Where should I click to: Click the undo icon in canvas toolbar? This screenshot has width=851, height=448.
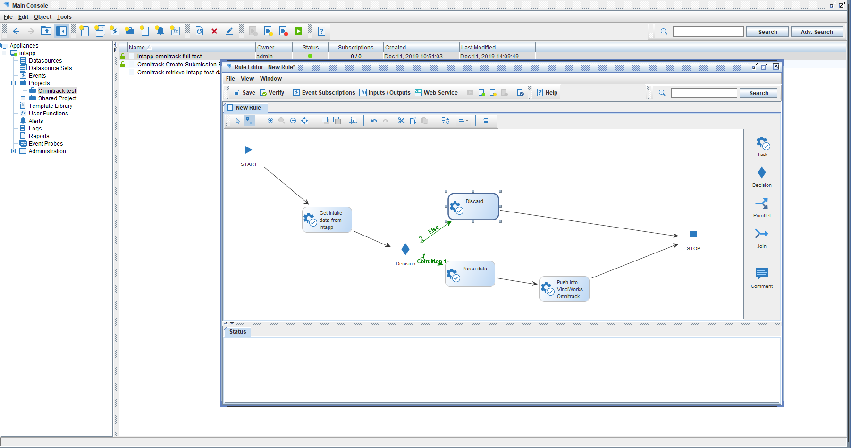click(x=374, y=121)
